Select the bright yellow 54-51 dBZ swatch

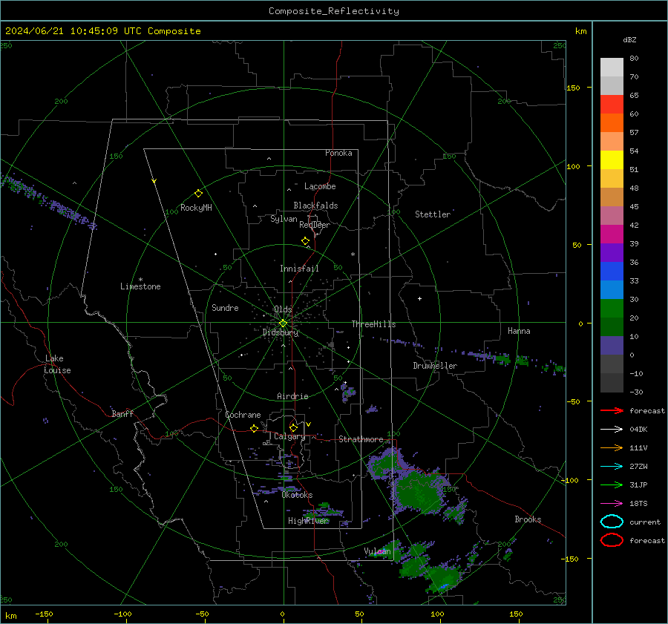tap(612, 160)
